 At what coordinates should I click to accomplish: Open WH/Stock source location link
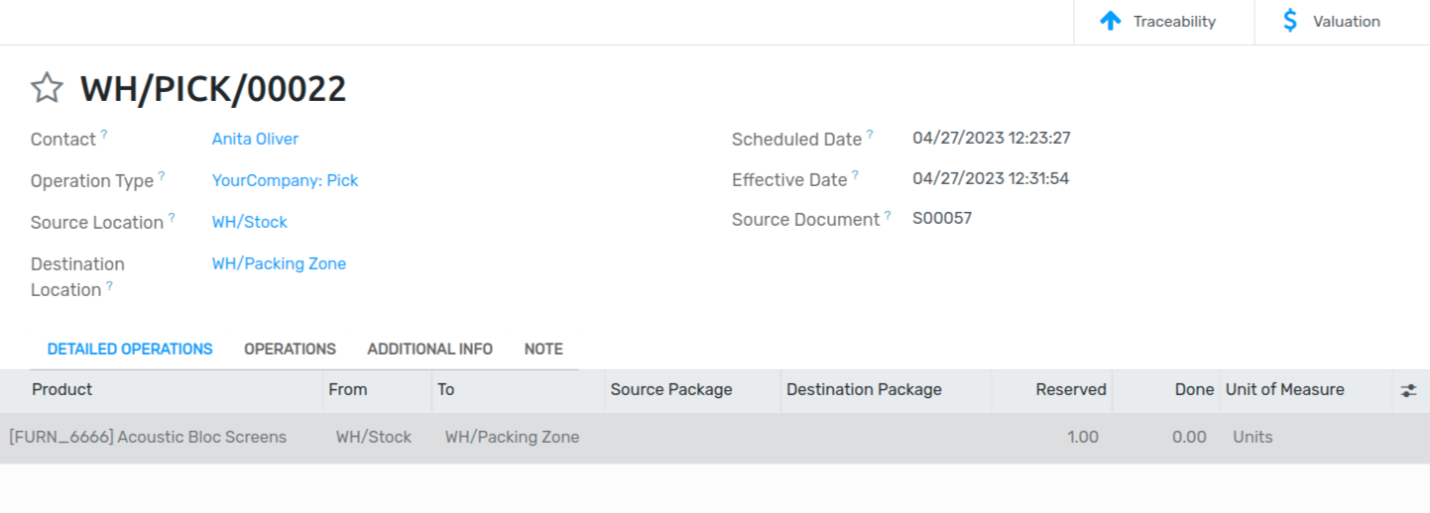249,222
